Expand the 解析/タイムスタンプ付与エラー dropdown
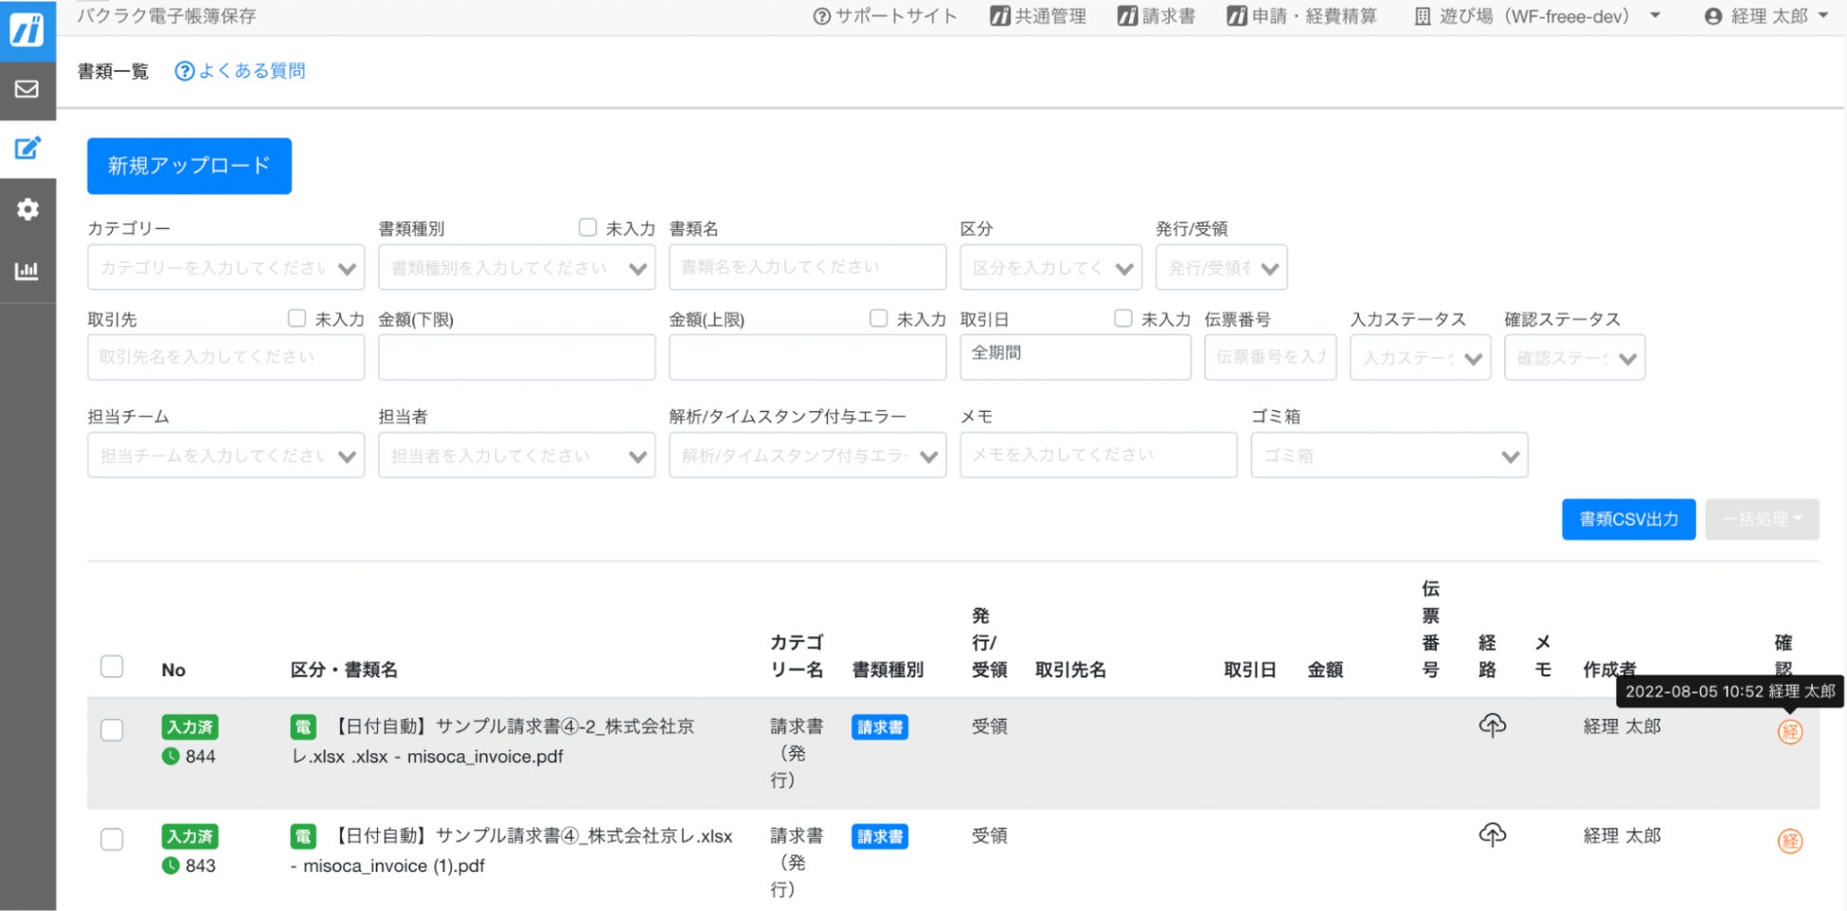 tap(807, 455)
